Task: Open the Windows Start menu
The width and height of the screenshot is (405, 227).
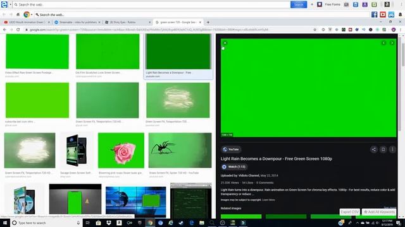Action: pyautogui.click(x=5, y=223)
